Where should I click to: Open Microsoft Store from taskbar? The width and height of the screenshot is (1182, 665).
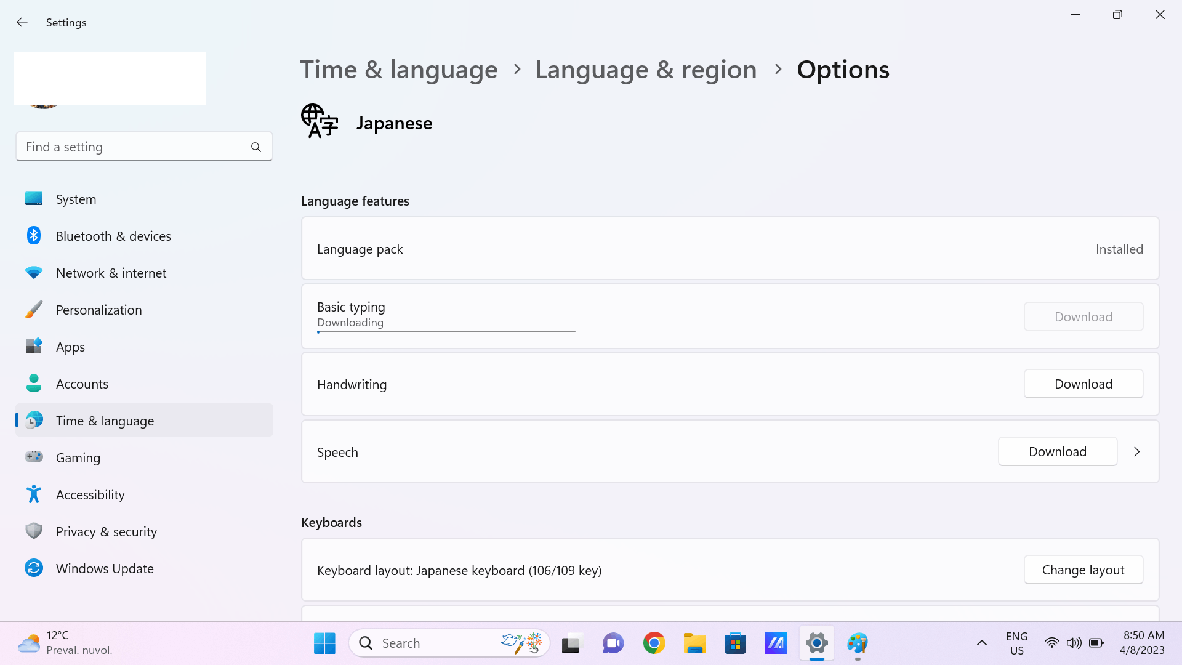(x=735, y=643)
